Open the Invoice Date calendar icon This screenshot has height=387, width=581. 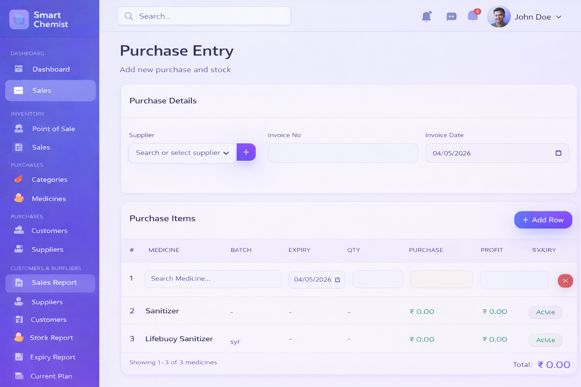558,153
